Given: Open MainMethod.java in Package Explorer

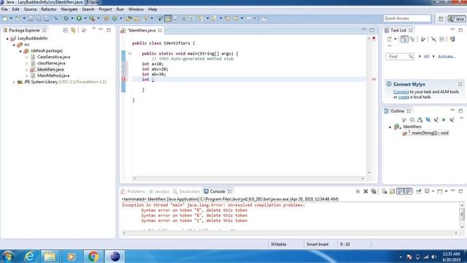Looking at the screenshot, I should pos(53,76).
